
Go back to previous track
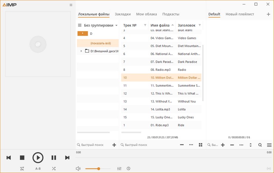9,158
